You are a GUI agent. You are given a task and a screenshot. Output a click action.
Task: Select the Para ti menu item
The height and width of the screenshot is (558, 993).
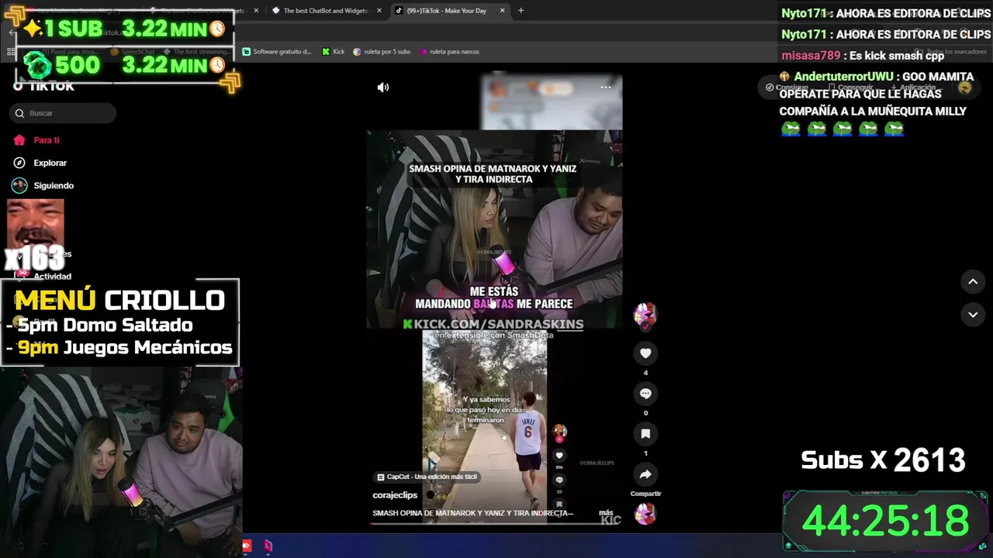pyautogui.click(x=47, y=140)
